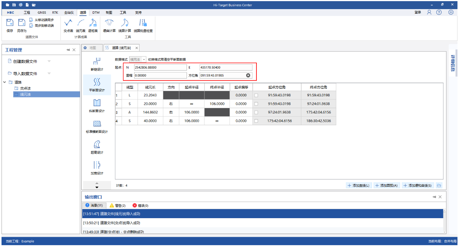Click the 添加圆弧(A) button
The width and height of the screenshot is (459, 247).
(x=386, y=186)
